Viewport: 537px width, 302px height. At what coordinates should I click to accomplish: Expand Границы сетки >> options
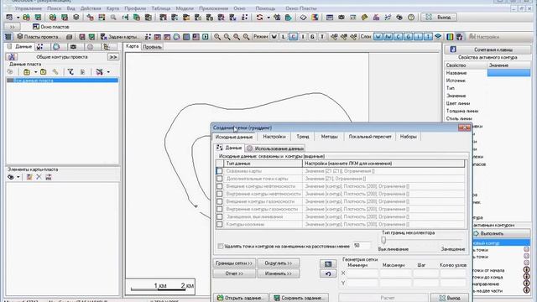[234, 263]
